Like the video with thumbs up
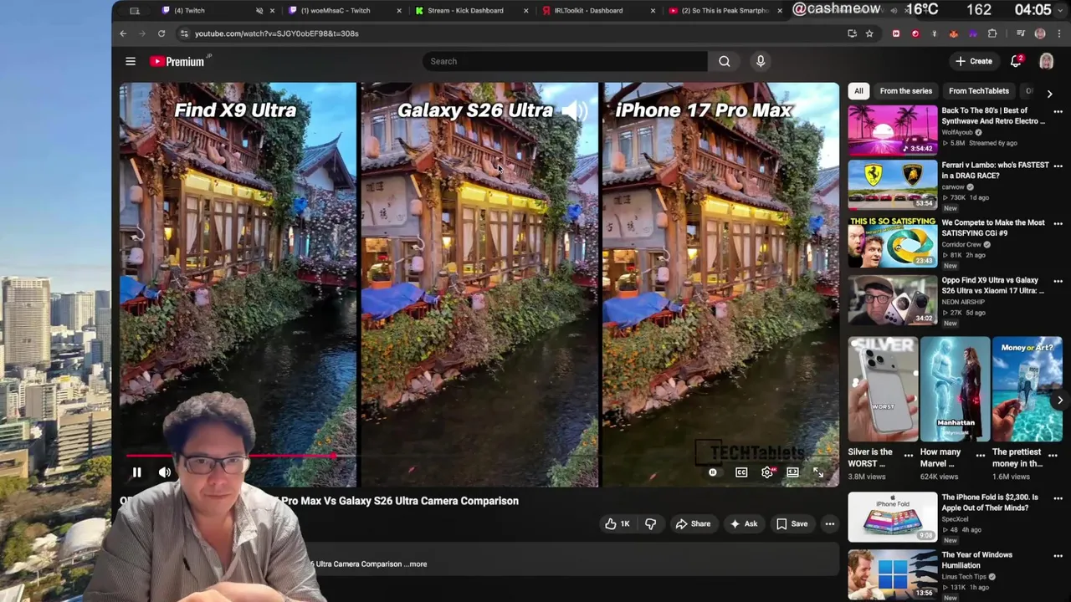1071x602 pixels. point(617,524)
